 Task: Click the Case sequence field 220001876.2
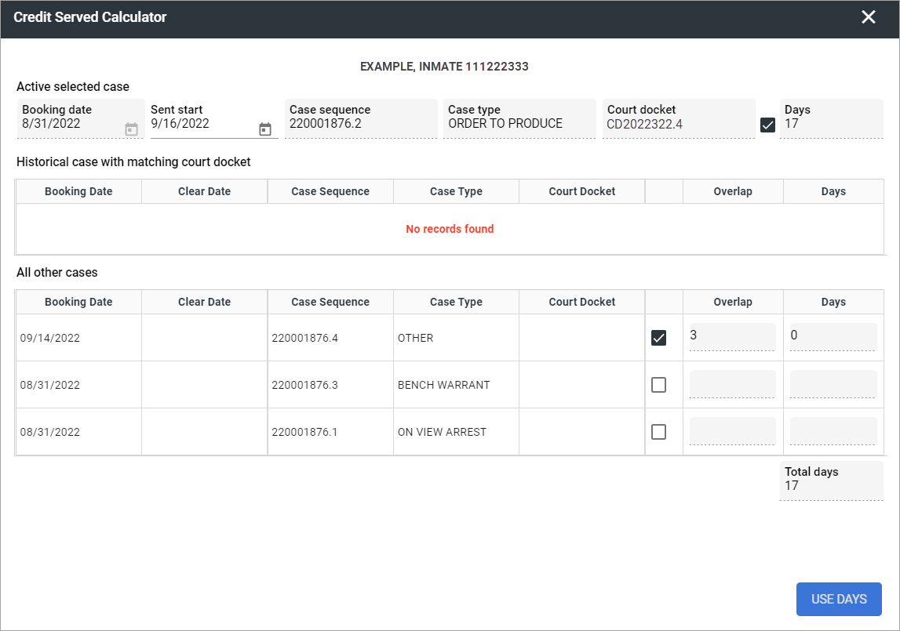click(x=360, y=118)
